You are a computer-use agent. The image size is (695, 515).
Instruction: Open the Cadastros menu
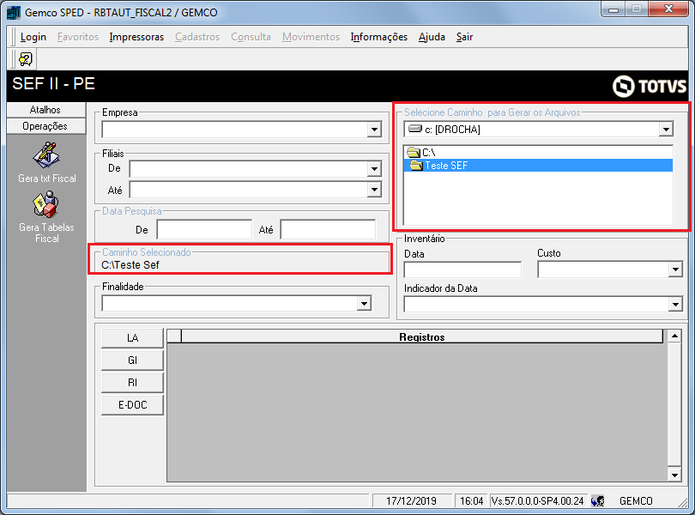click(197, 37)
